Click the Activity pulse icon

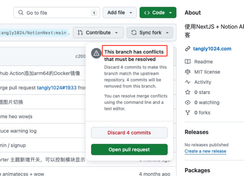tap(188, 82)
